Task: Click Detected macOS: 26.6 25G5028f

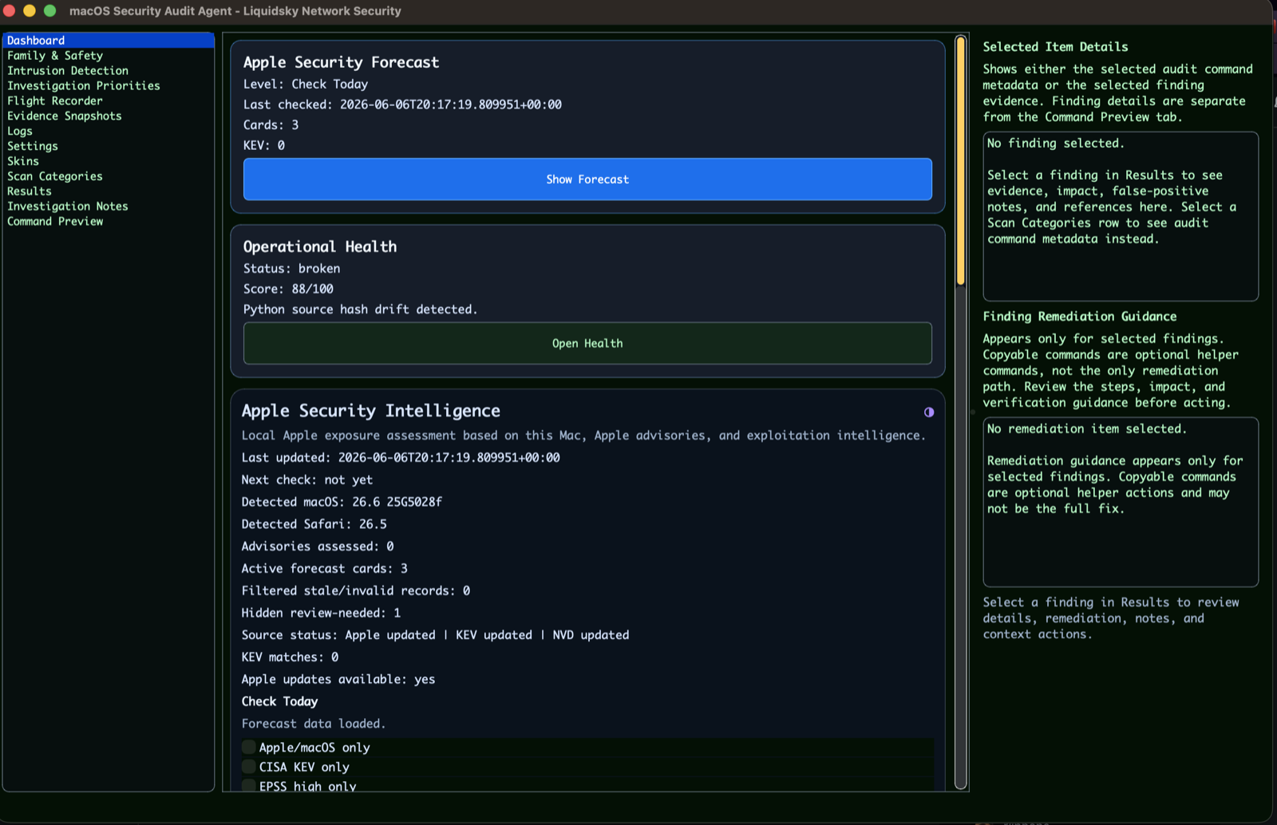Action: 342,502
